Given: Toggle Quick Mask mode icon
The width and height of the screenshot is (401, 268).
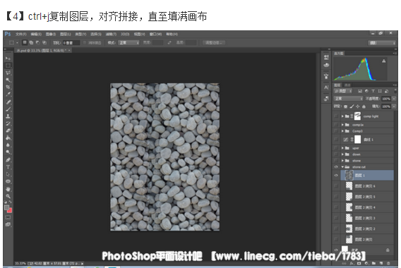Looking at the screenshot, I should pos(8,217).
